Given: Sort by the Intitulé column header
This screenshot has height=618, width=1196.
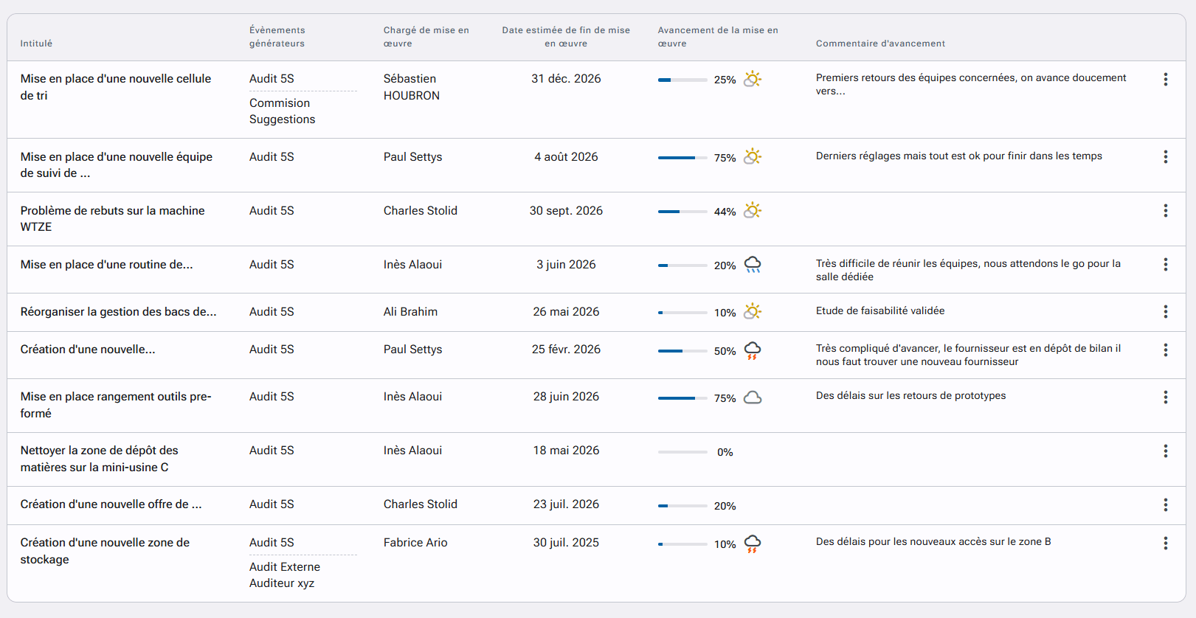Looking at the screenshot, I should 36,44.
